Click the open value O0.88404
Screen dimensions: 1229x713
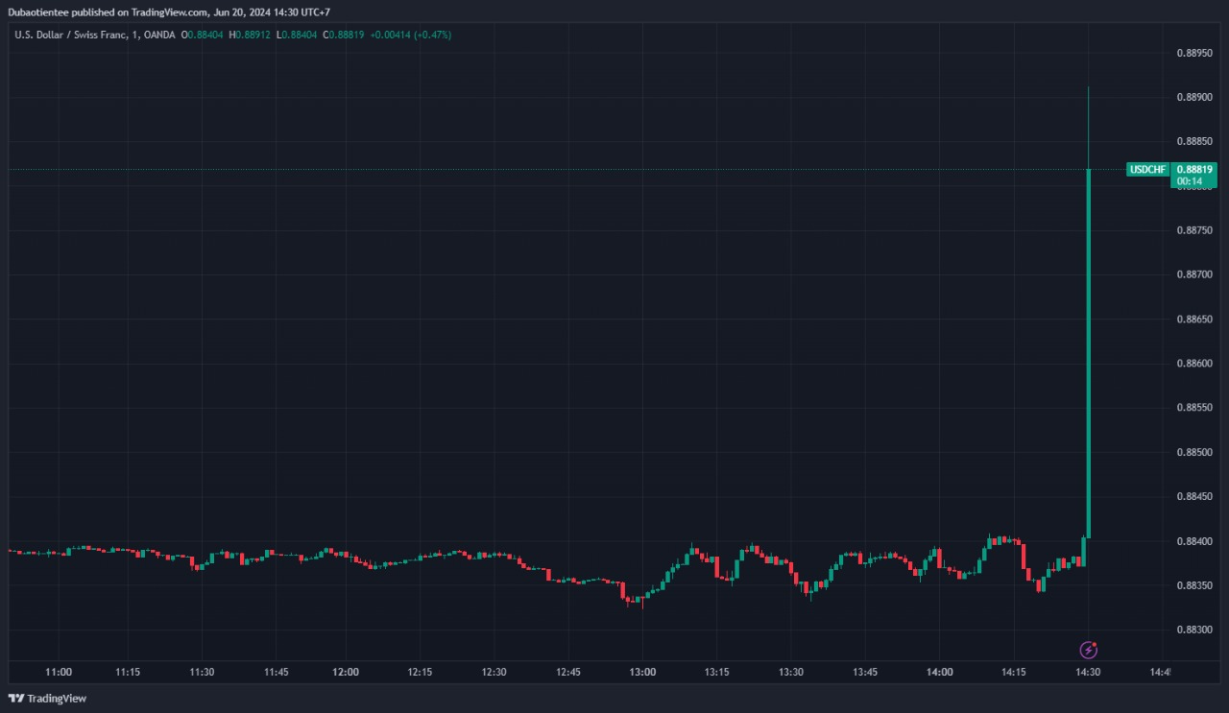coord(203,35)
